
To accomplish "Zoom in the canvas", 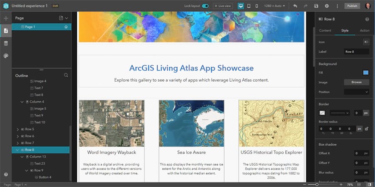I will pyautogui.click(x=341, y=185).
